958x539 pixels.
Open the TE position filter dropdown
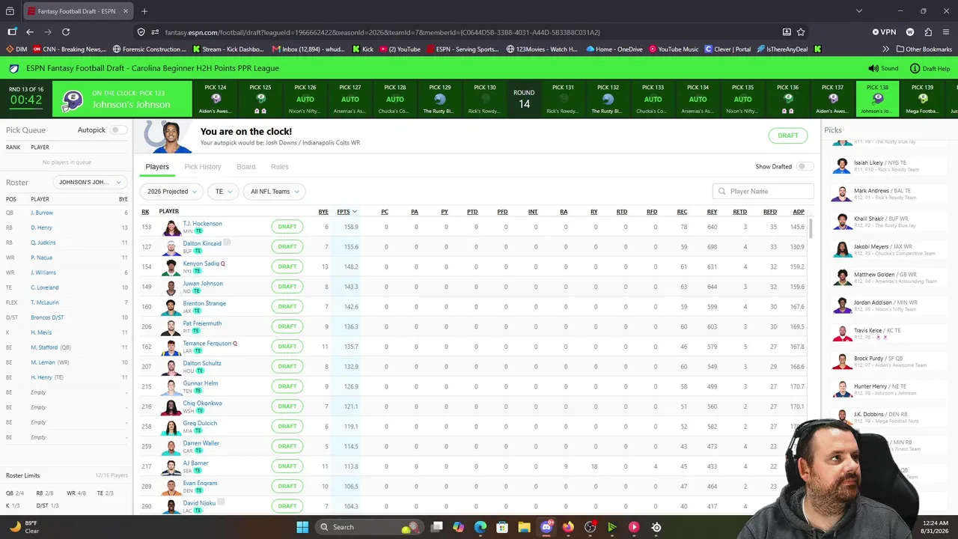tap(223, 192)
